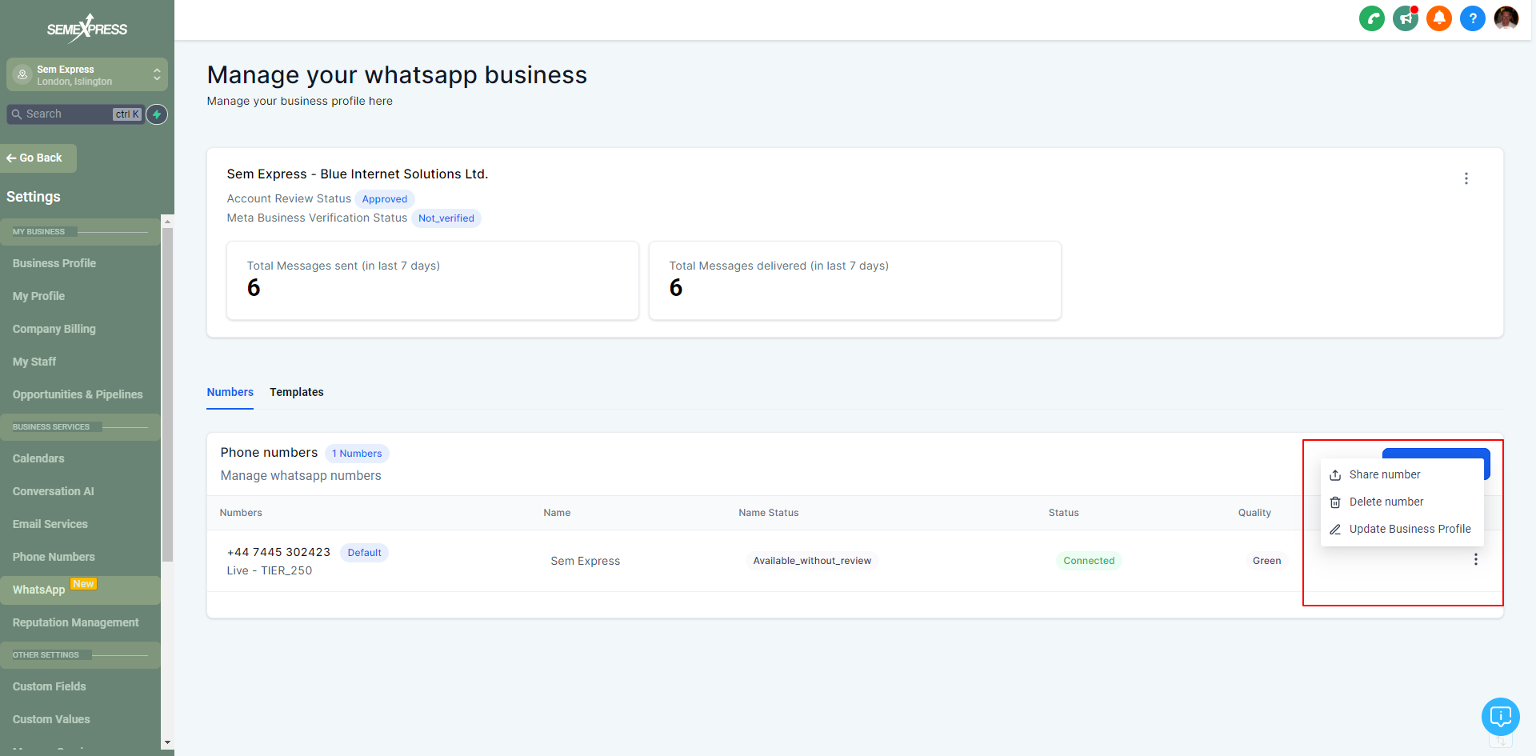Choose Share number from the menu

pyautogui.click(x=1402, y=474)
